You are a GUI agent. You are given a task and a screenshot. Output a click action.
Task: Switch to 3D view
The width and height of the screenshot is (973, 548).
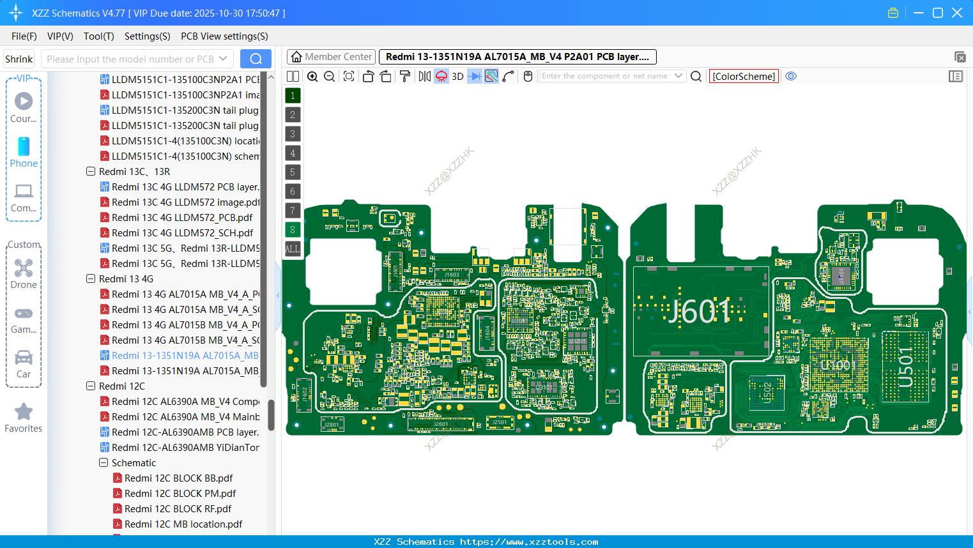coord(457,77)
